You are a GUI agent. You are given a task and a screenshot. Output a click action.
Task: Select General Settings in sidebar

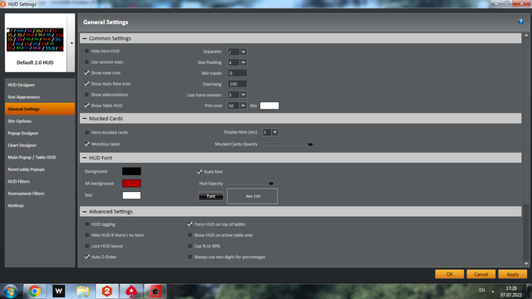pos(40,109)
